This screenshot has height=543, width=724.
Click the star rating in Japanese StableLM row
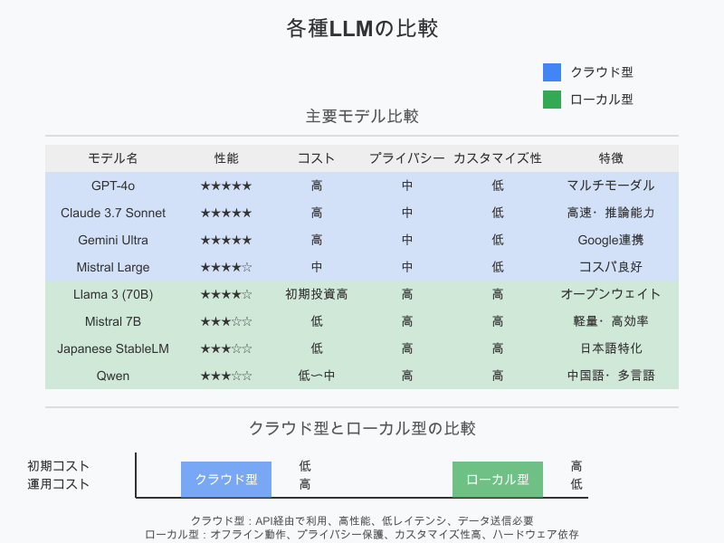(x=226, y=349)
